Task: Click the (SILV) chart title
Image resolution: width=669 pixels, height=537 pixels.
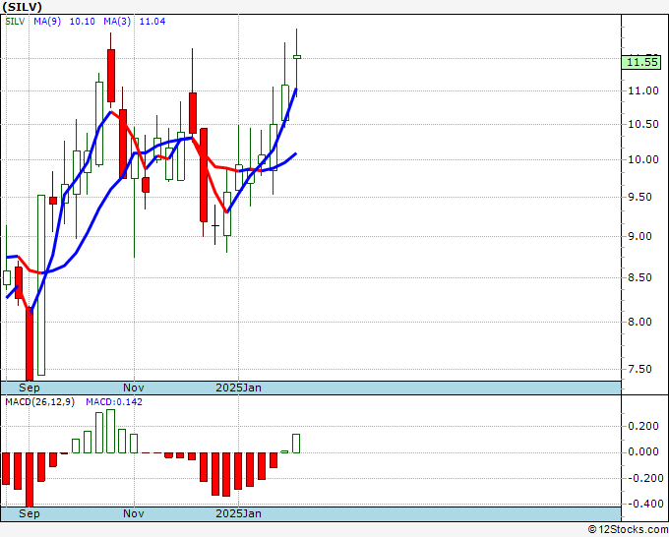Action: (x=22, y=7)
